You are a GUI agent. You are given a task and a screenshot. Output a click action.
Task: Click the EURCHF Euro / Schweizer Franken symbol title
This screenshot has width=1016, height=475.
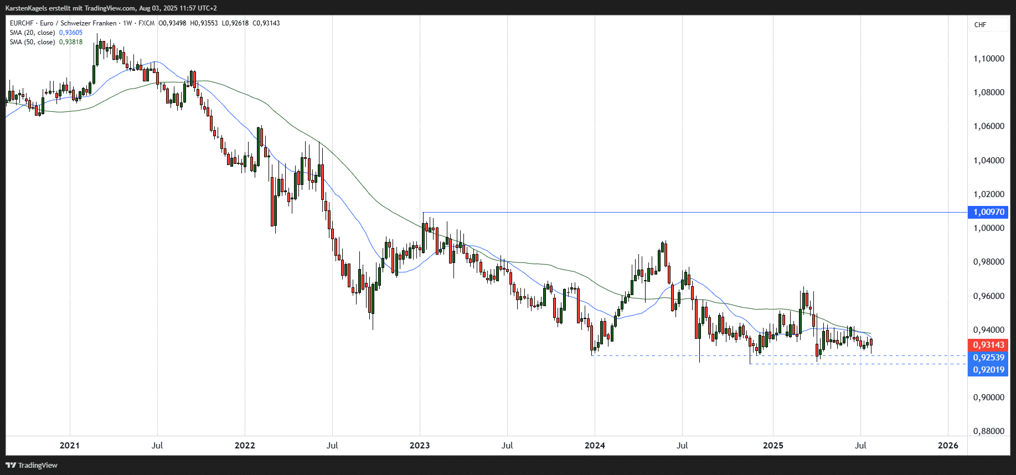pyautogui.click(x=63, y=23)
